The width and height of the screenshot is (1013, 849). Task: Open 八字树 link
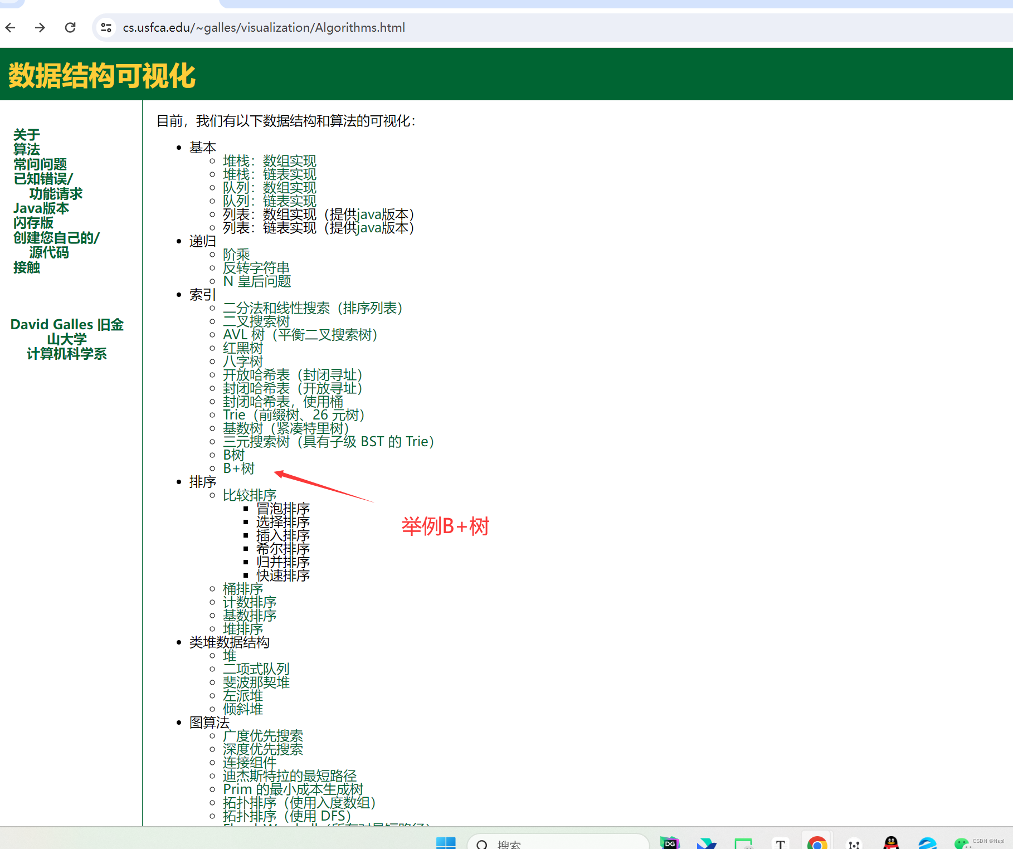pyautogui.click(x=243, y=362)
